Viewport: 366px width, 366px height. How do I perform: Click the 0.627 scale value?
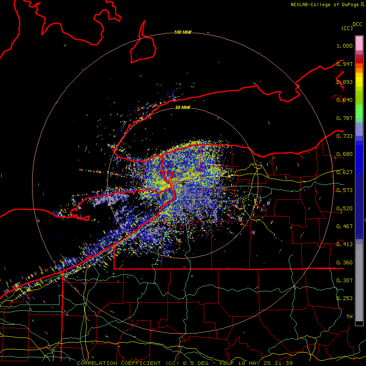pos(344,172)
